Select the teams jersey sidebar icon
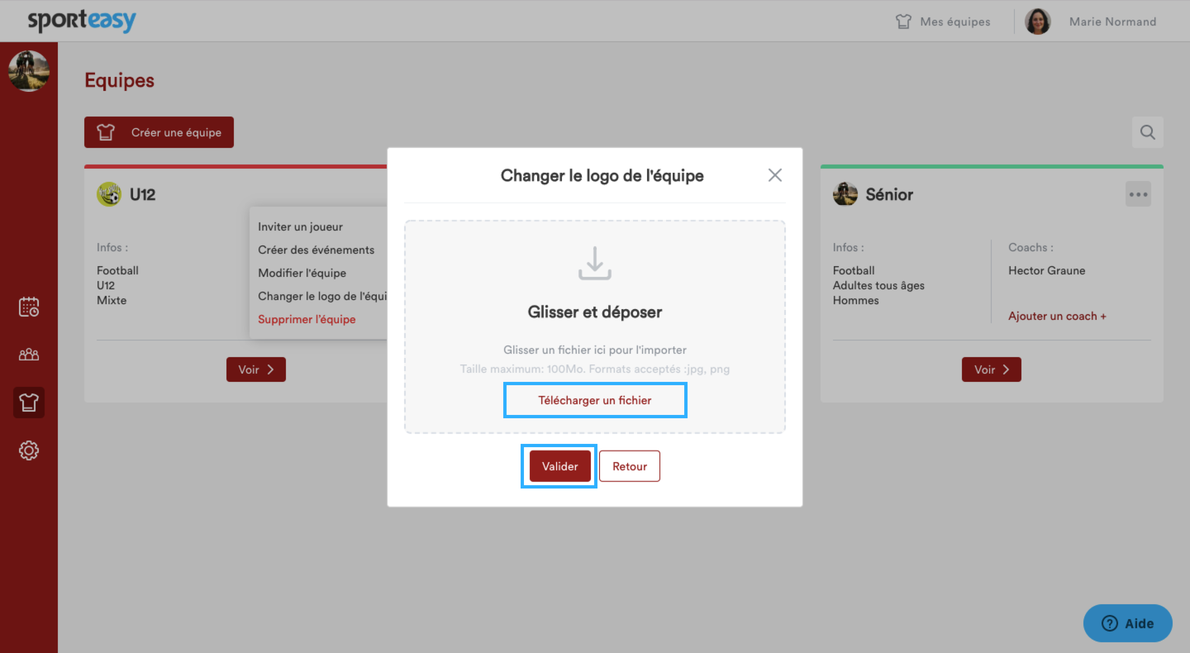The height and width of the screenshot is (653, 1190). [29, 403]
